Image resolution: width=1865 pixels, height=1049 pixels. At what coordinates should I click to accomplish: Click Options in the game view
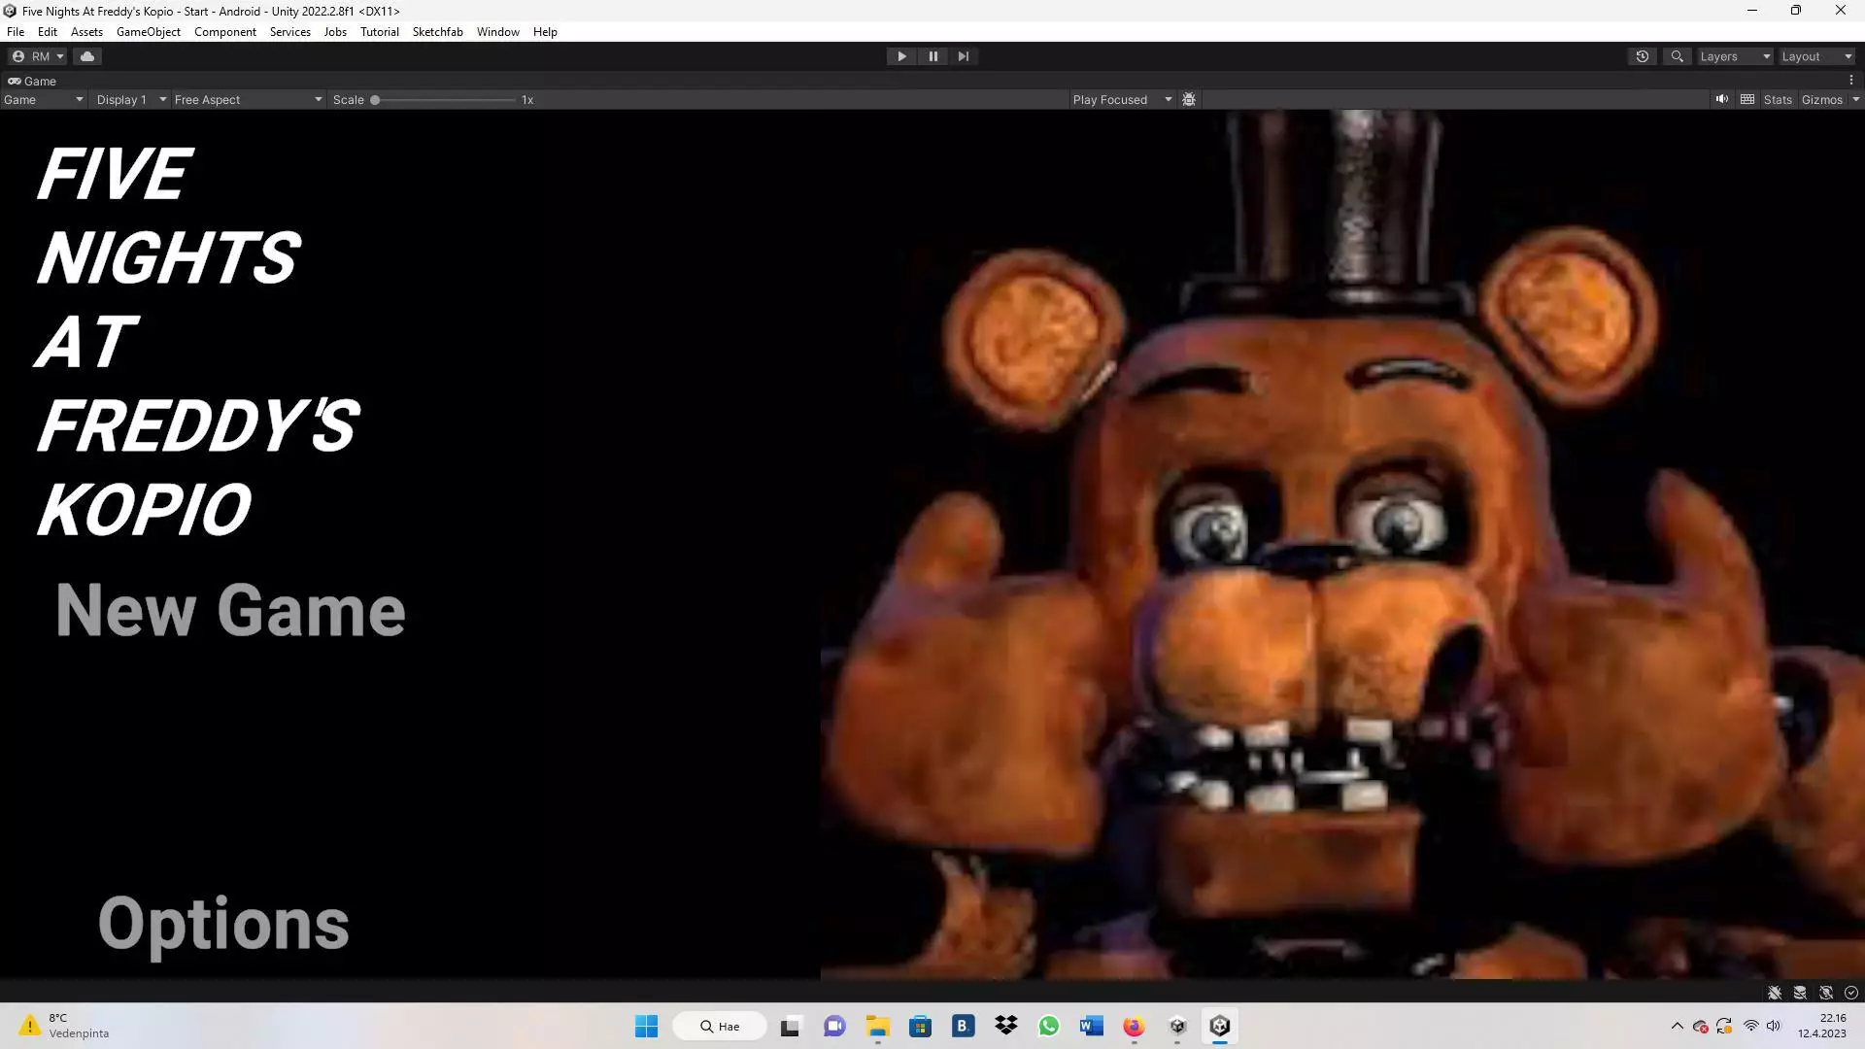222,922
